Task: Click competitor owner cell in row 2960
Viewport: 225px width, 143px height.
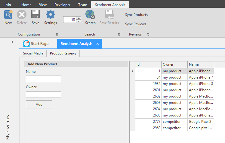Action: pos(174,128)
